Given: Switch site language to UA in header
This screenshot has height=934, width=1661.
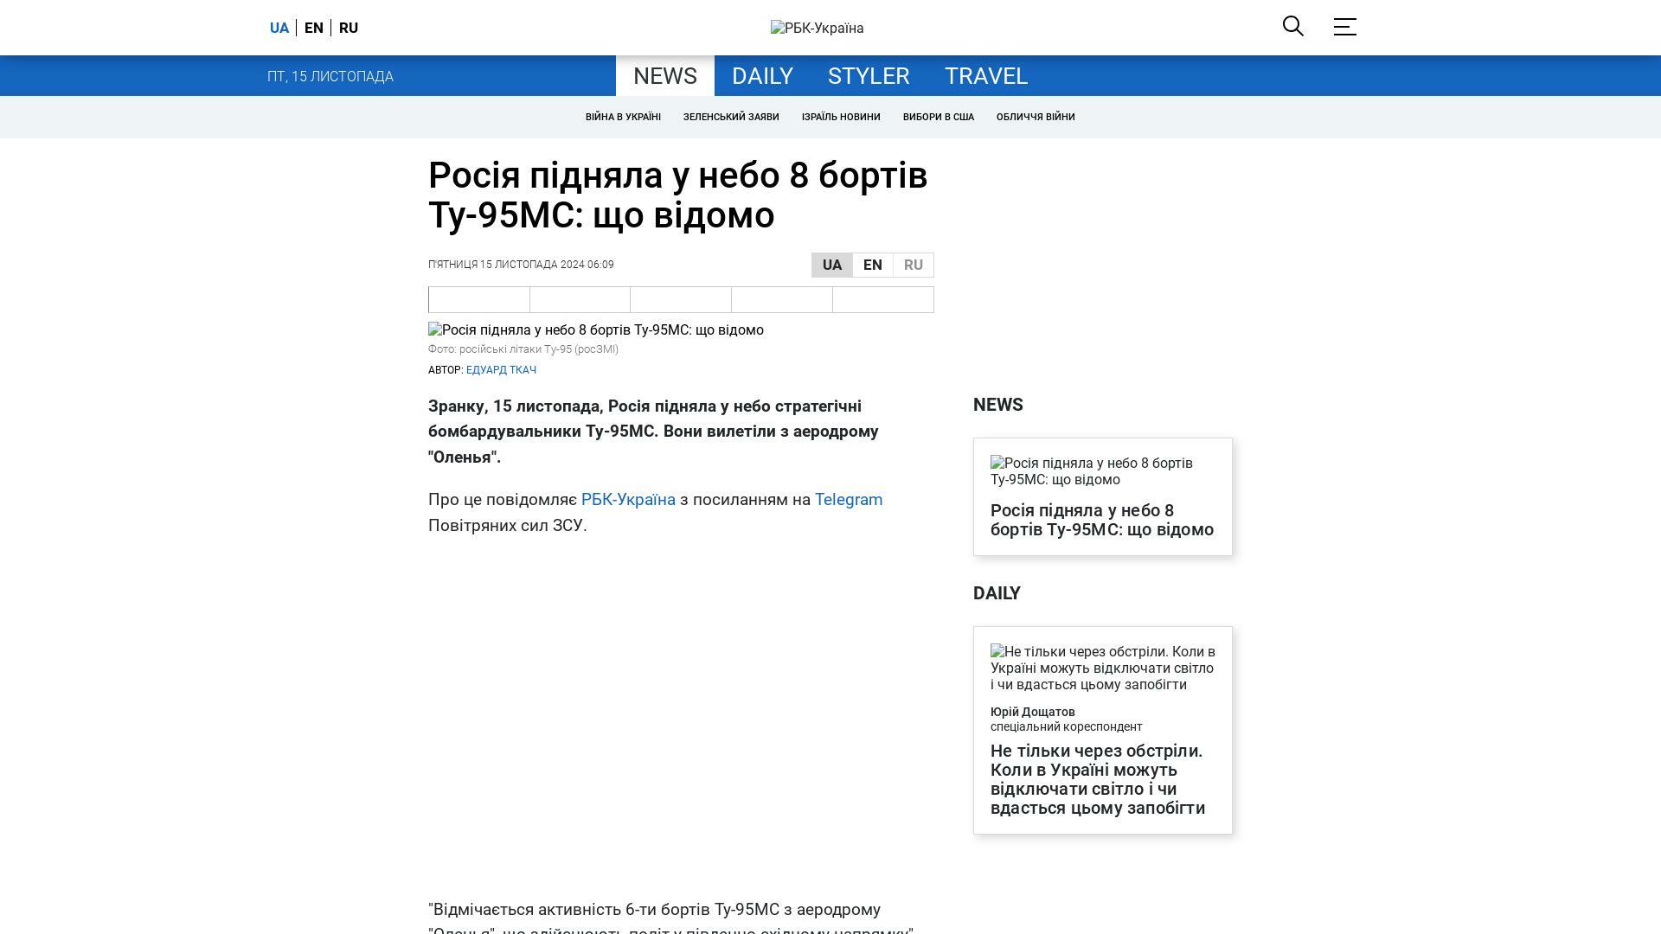Looking at the screenshot, I should coord(279,28).
